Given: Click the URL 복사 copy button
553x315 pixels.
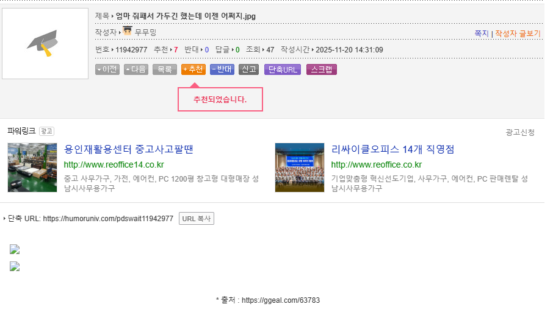Looking at the screenshot, I should [x=197, y=219].
